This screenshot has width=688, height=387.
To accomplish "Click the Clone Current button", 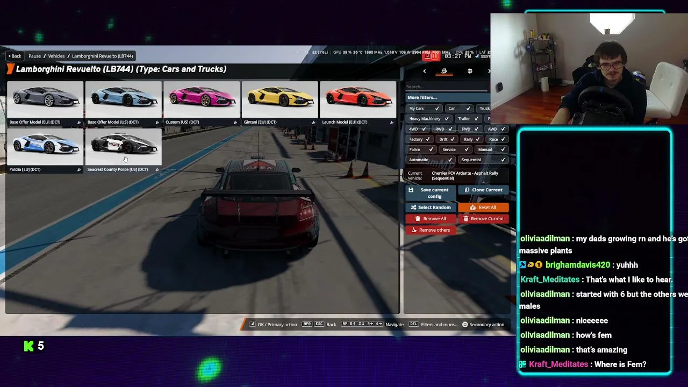I will [x=483, y=190].
